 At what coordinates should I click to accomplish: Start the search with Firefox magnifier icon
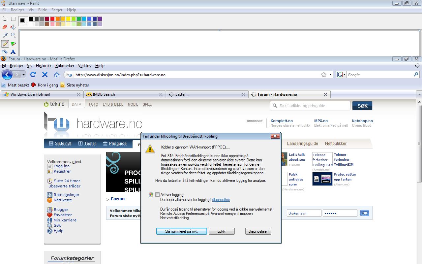pyautogui.click(x=416, y=75)
